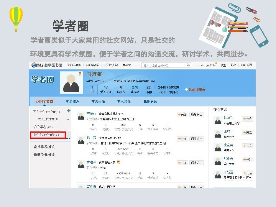Viewport: 276px width, 207px height.
Task: Follow the fourth recommended scholar
Action: tap(248, 159)
